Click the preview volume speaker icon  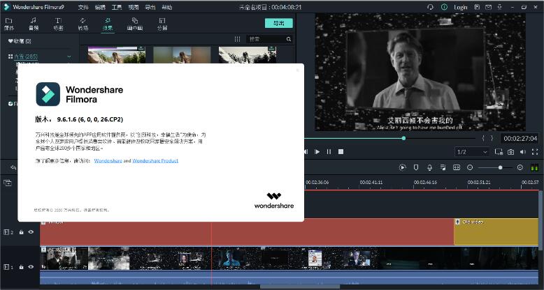523,151
